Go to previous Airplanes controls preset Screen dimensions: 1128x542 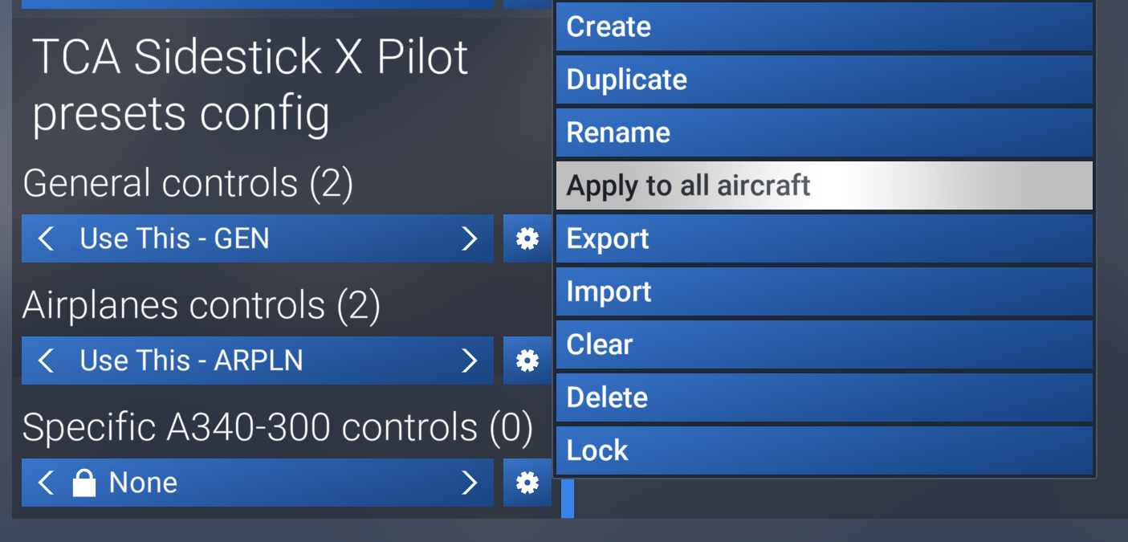click(x=47, y=361)
